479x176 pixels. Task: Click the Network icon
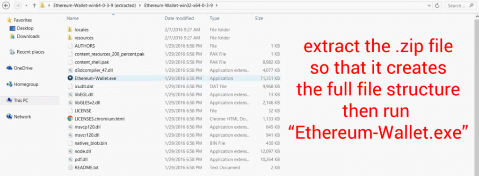(9, 117)
